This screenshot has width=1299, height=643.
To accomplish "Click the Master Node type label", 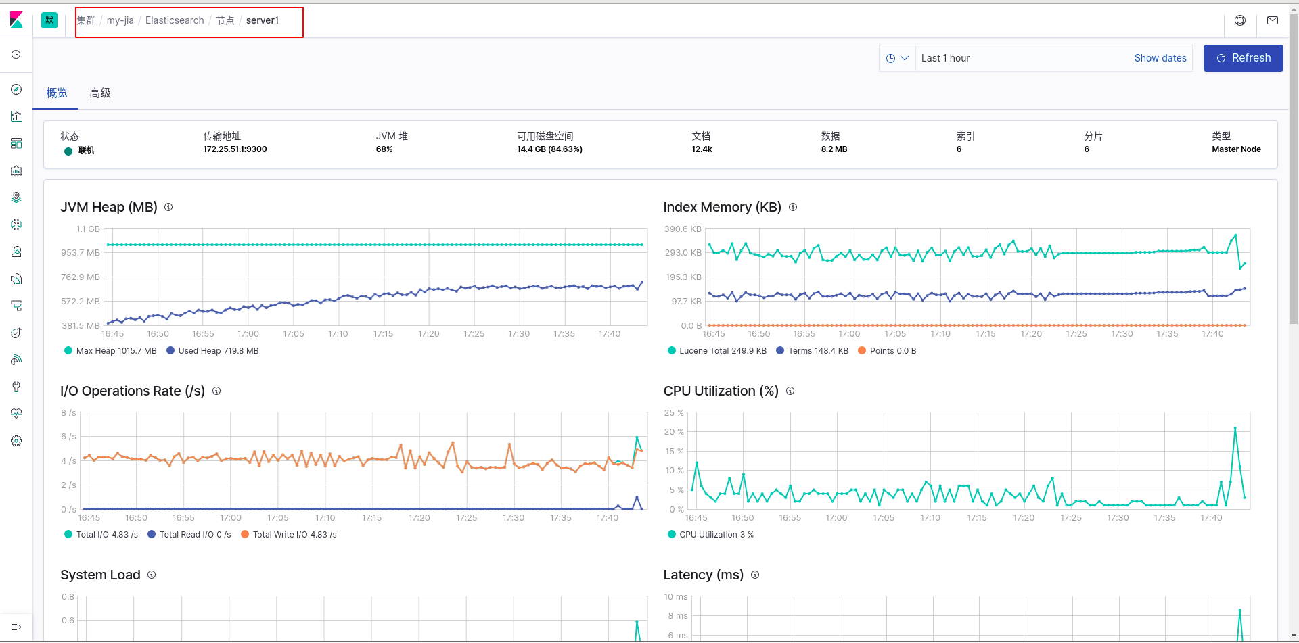I will (x=1236, y=149).
